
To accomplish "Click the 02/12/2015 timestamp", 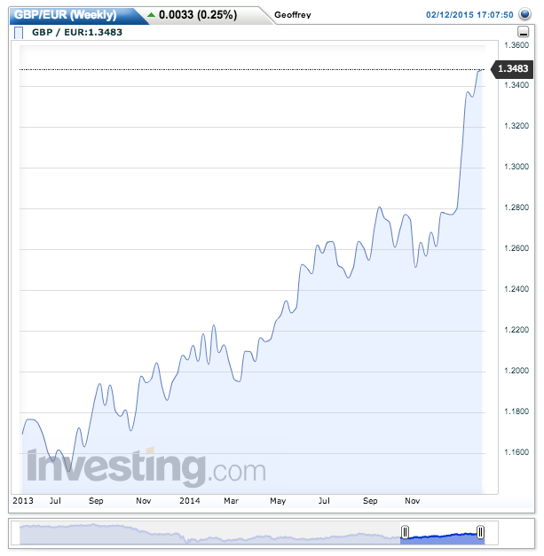I will (x=470, y=15).
